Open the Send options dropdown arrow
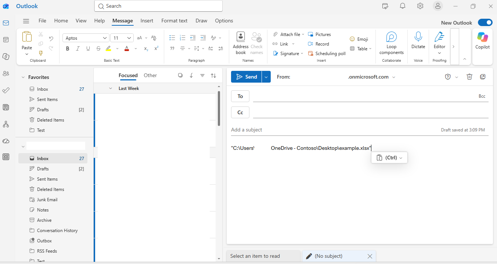The height and width of the screenshot is (264, 497). click(x=266, y=77)
